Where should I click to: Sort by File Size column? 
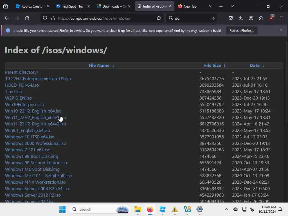(213, 66)
